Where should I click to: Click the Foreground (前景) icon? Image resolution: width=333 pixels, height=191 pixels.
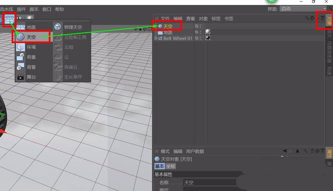(21, 57)
